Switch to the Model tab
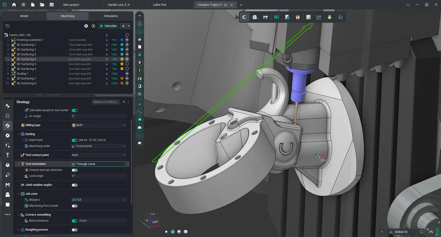Screen dimensions: 441x237 point(24,16)
